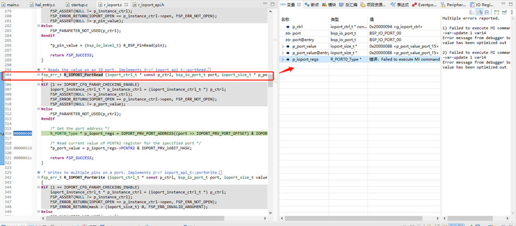Collapse the #if block at line 344

[x=39, y=187]
